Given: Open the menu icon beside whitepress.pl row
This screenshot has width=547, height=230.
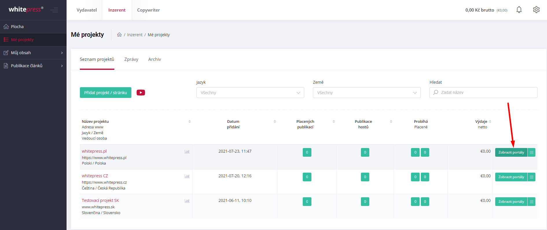Looking at the screenshot, I should click(x=531, y=152).
